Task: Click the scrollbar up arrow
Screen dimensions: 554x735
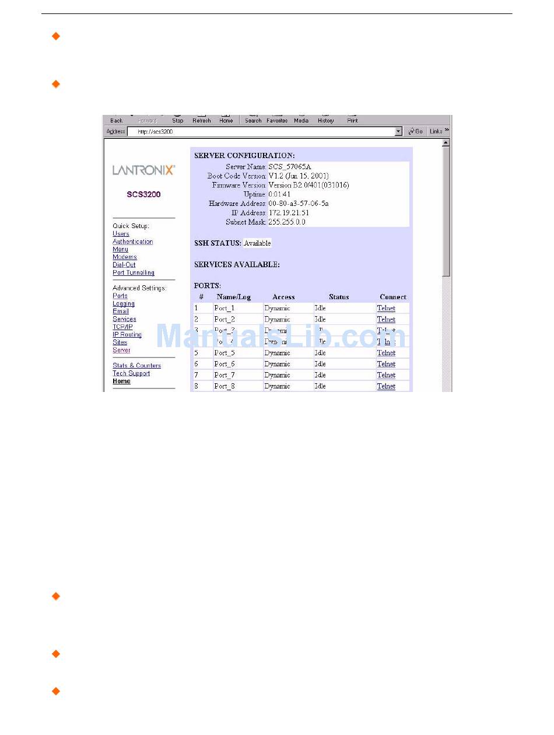Action: click(x=446, y=143)
